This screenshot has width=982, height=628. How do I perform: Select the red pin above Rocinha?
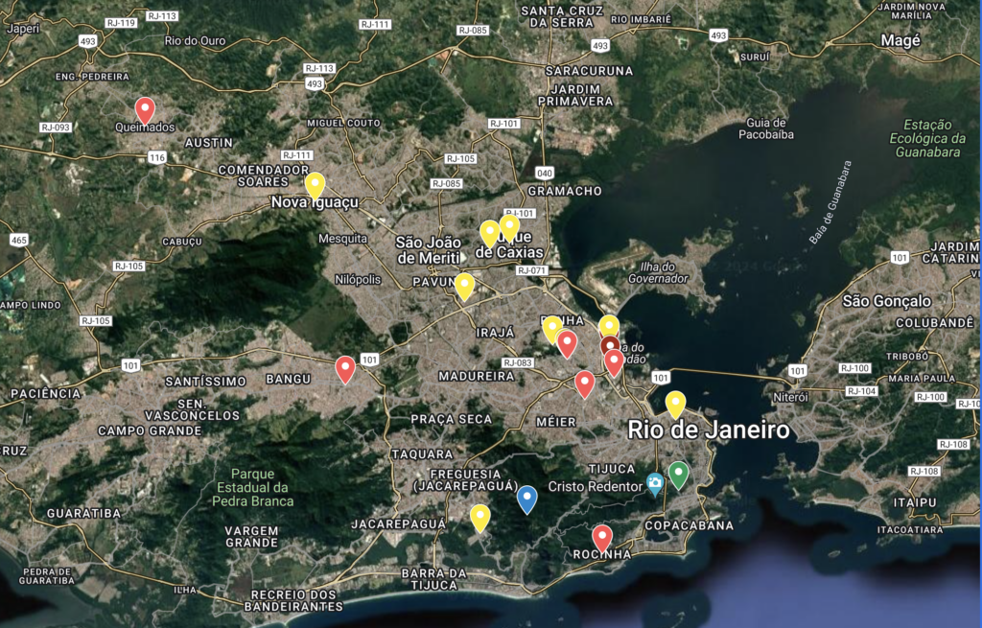601,538
